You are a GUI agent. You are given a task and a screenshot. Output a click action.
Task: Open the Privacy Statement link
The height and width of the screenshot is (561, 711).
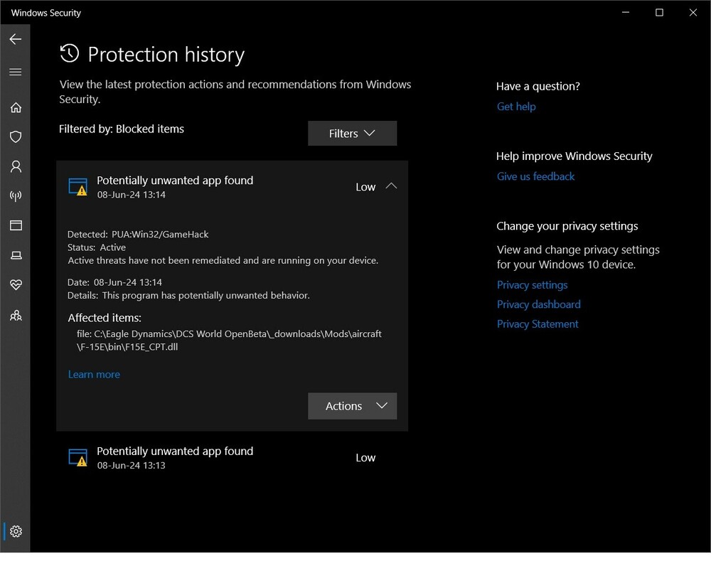pos(538,324)
